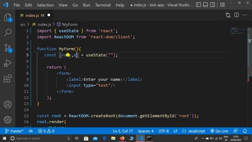Open File Explorer from taskbar

[113, 138]
